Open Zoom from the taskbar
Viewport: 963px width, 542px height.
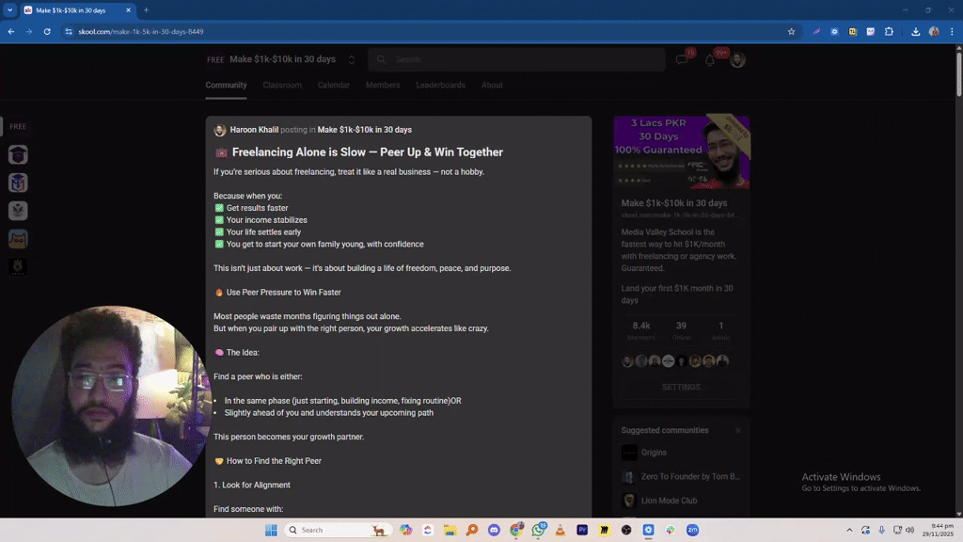pyautogui.click(x=692, y=530)
